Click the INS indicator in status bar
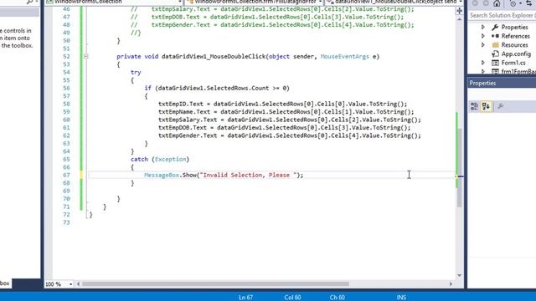The width and height of the screenshot is (536, 301). click(x=401, y=298)
